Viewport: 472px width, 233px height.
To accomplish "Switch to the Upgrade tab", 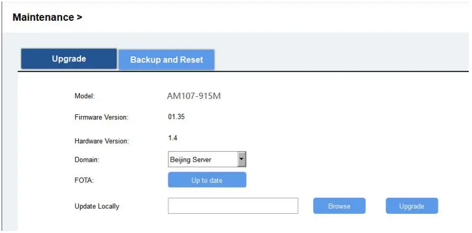I will 69,59.
